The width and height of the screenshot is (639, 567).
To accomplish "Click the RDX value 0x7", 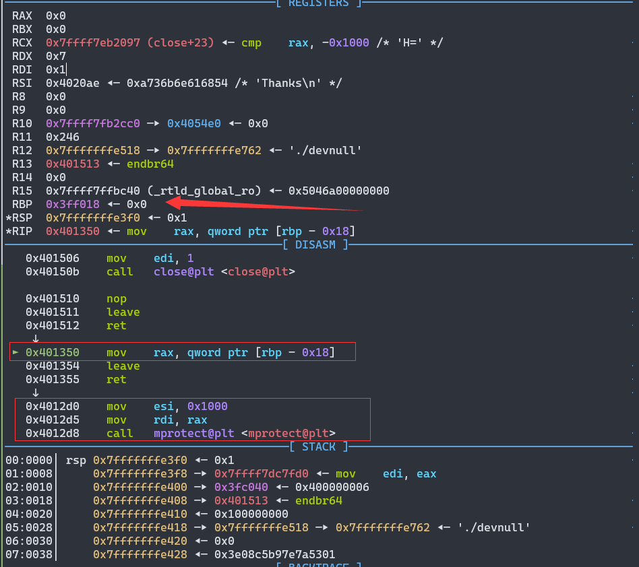I will pyautogui.click(x=56, y=56).
